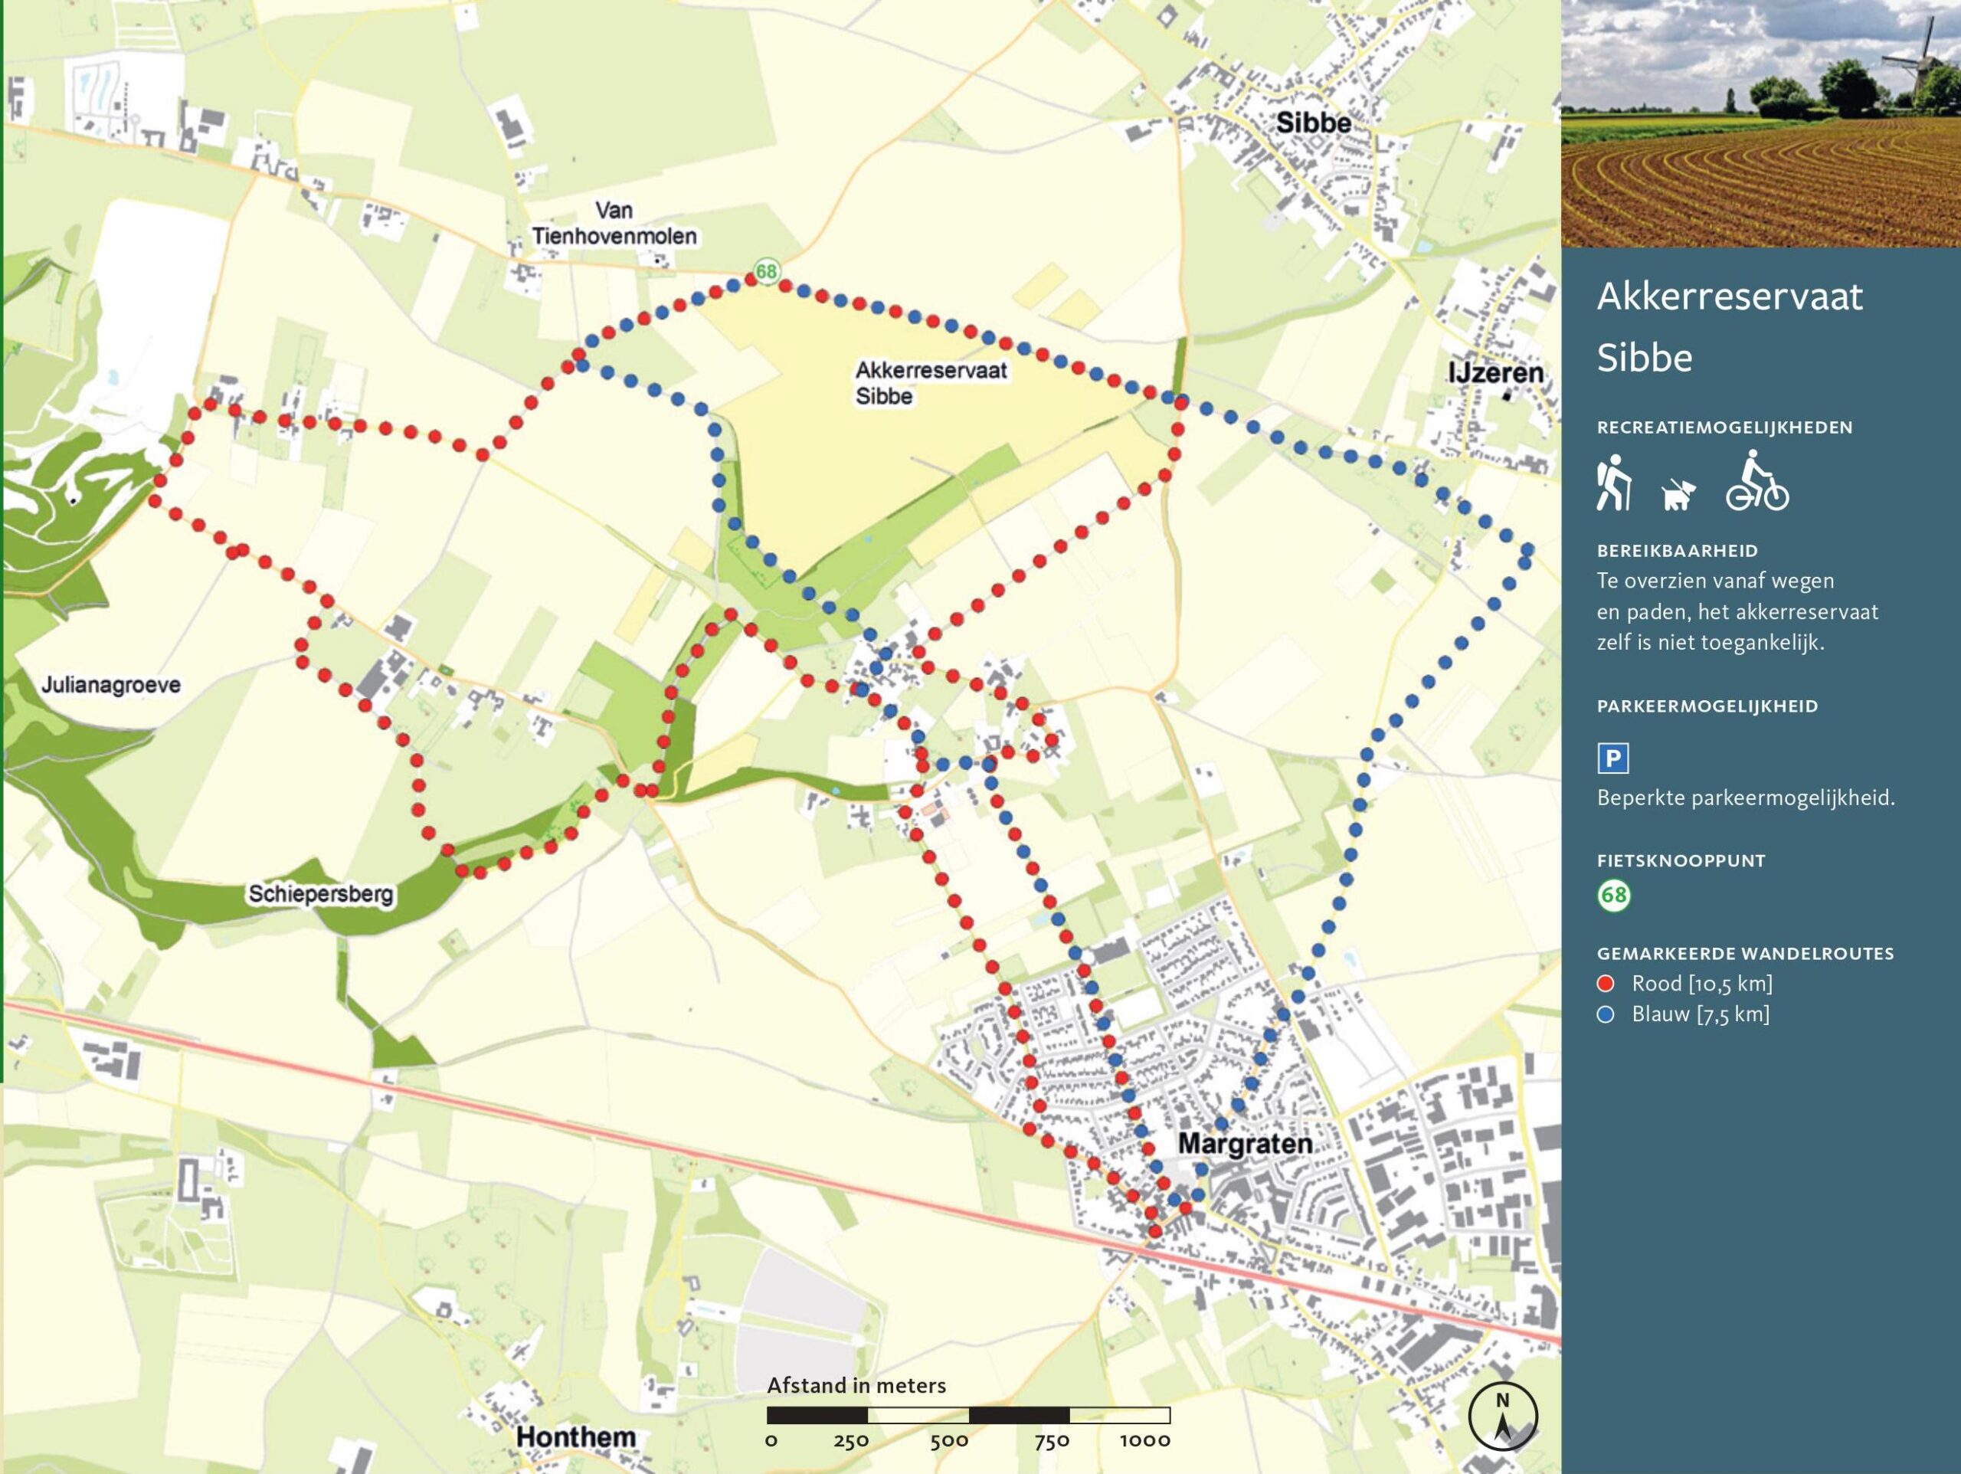The width and height of the screenshot is (1961, 1474).
Task: Click 'Afstand in meters' scale caption
Action: pos(856,1385)
